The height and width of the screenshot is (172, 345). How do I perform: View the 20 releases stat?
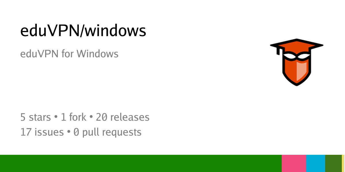pyautogui.click(x=123, y=117)
